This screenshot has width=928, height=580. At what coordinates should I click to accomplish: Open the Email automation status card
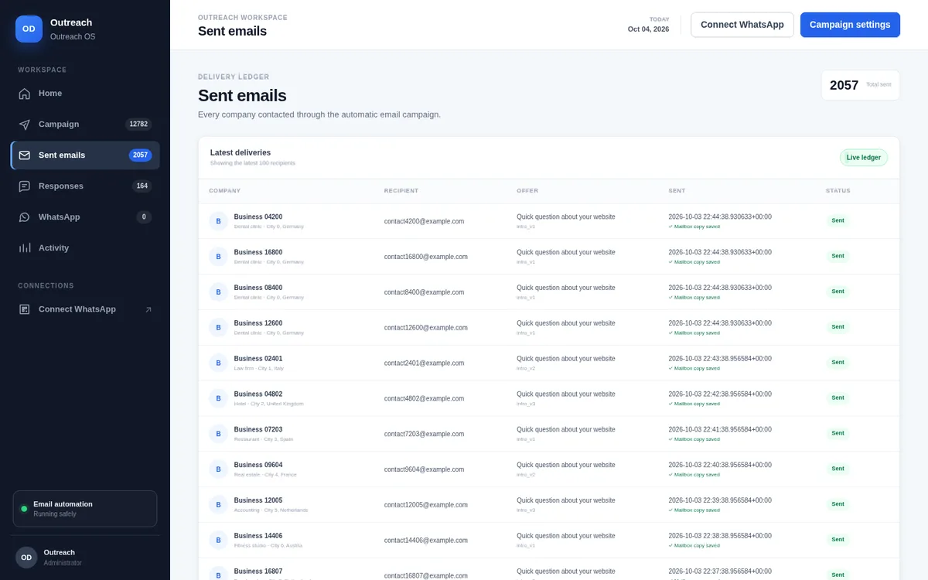click(85, 509)
